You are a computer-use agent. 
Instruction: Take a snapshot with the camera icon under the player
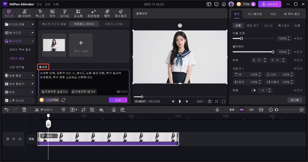tap(209, 101)
